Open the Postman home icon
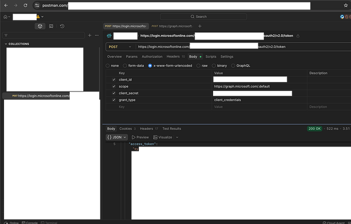Viewport: 351px width, 224px height. [x=6, y=16]
